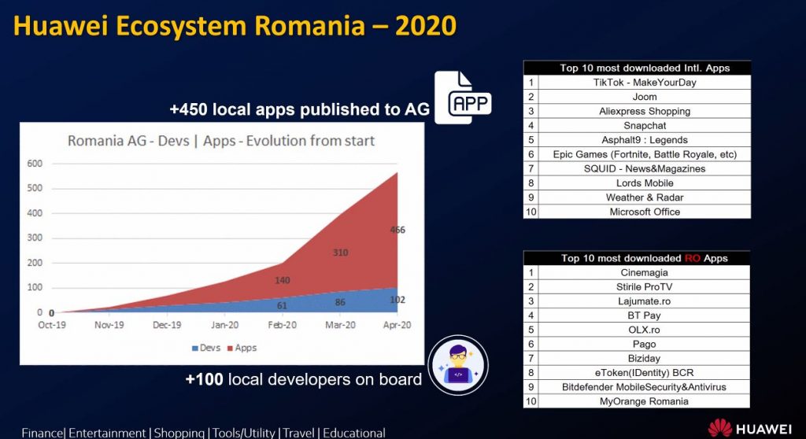Select the 'Epic Games (Fortnite, Battle Royale, etc)' row
The width and height of the screenshot is (806, 439).
pos(637,154)
